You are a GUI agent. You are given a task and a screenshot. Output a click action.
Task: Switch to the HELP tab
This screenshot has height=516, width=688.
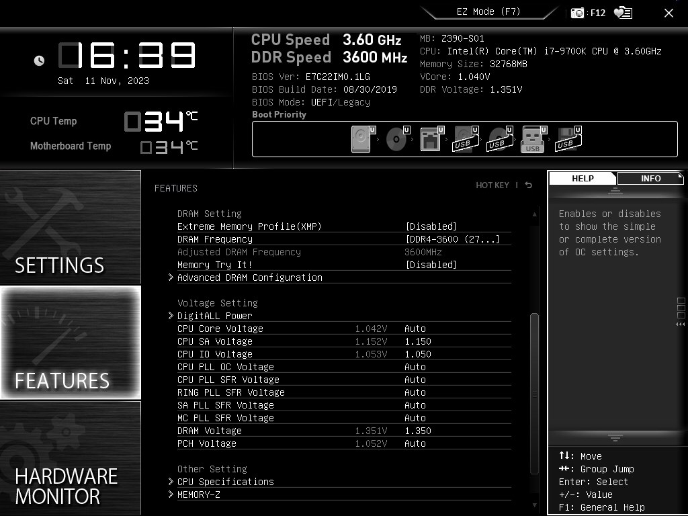[583, 179]
